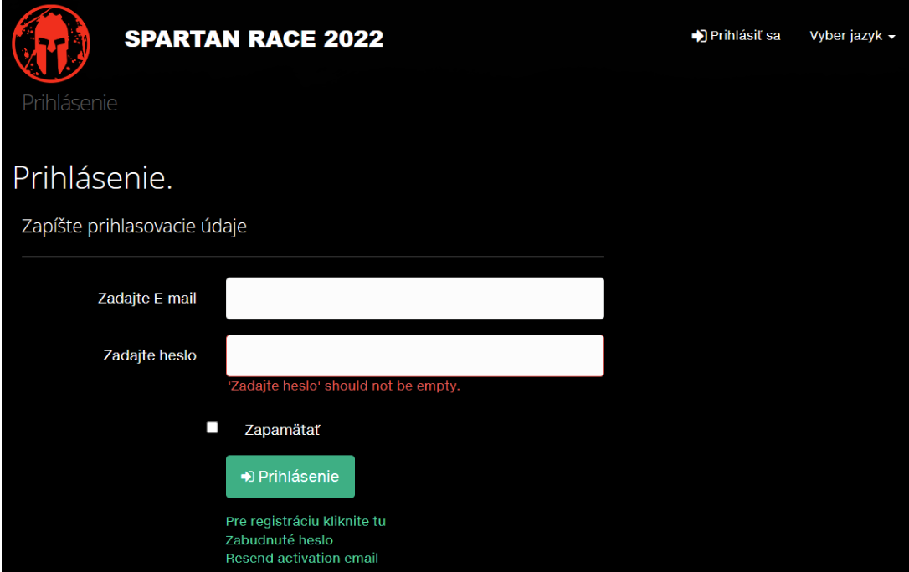Click the red password validation error message

[343, 386]
